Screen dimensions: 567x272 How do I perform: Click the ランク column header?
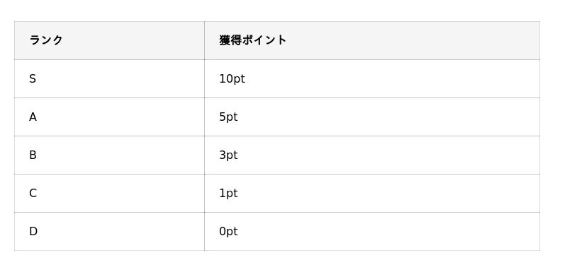pos(109,40)
